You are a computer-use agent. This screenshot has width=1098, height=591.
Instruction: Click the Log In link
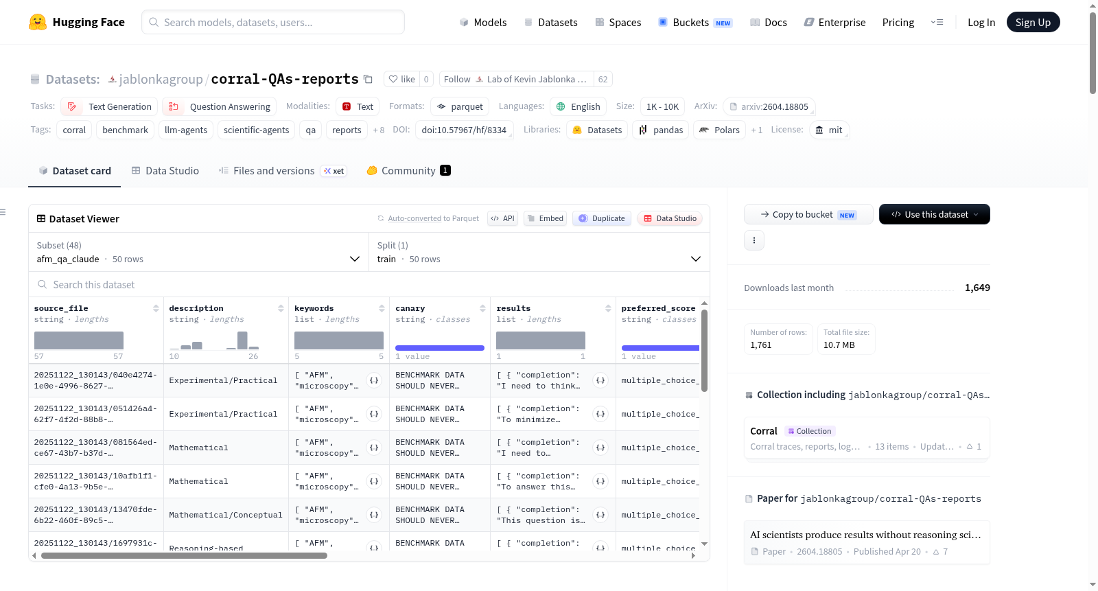click(981, 22)
